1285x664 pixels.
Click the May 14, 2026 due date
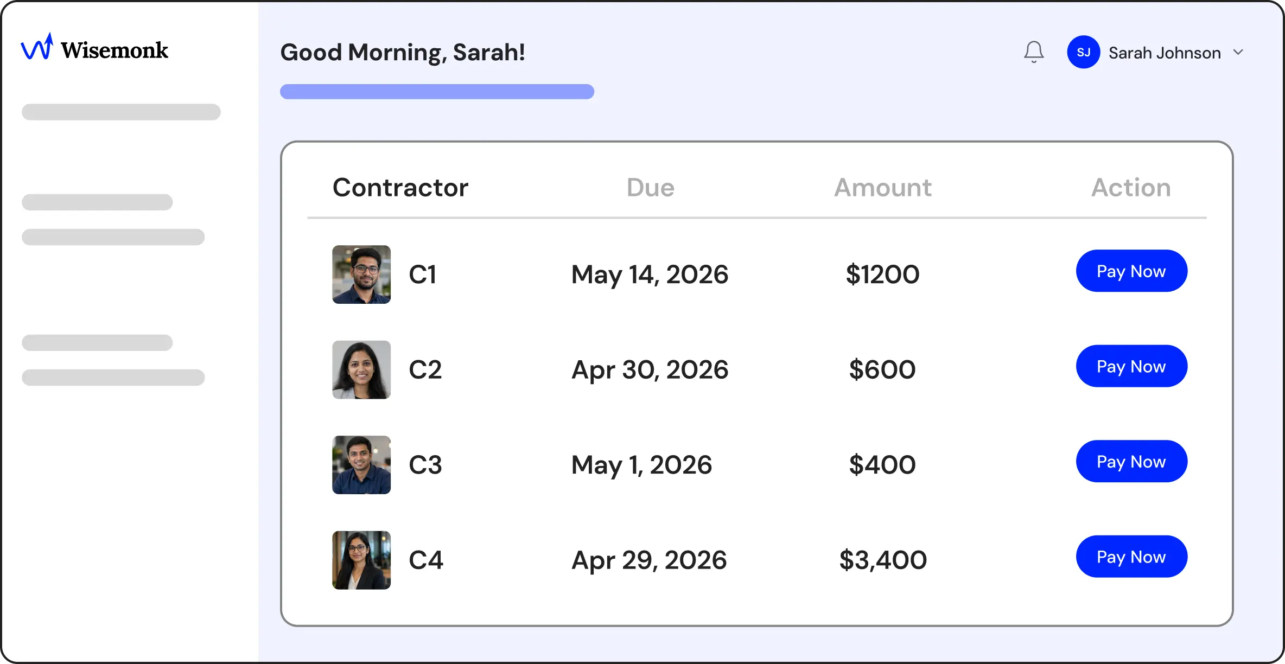tap(650, 275)
